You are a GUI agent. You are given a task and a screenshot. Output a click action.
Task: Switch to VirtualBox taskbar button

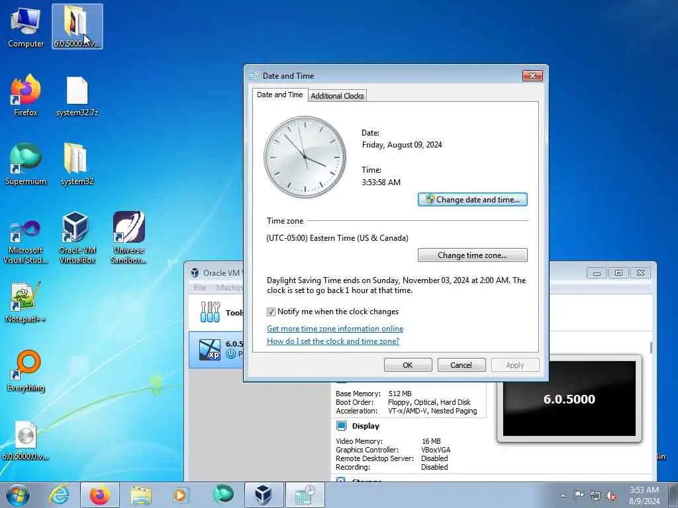tap(264, 495)
